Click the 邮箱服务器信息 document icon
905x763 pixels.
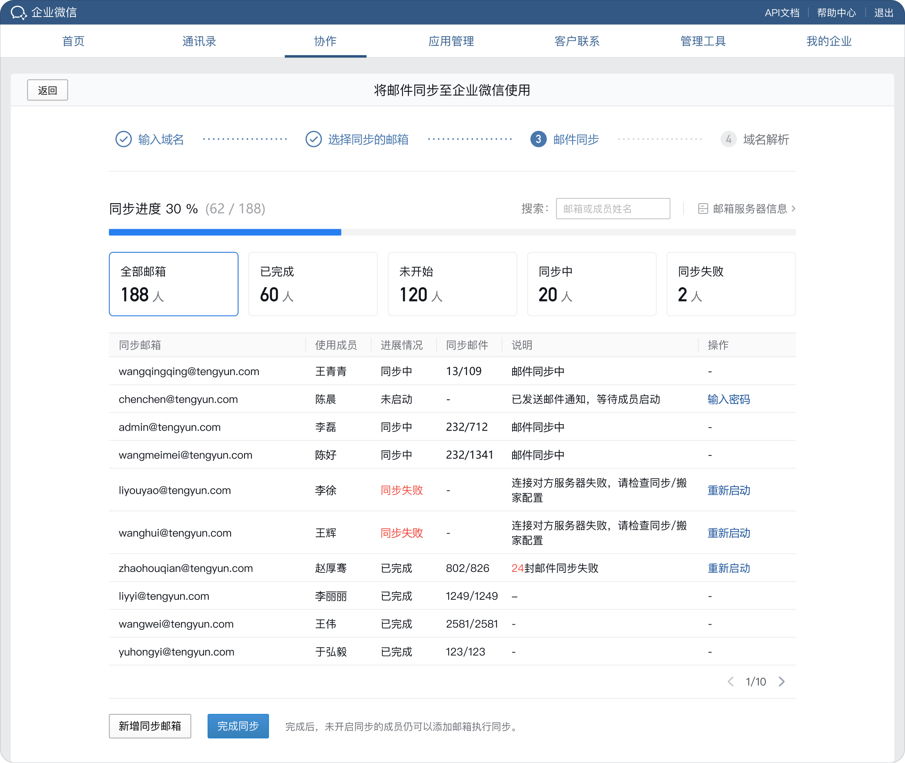(703, 209)
